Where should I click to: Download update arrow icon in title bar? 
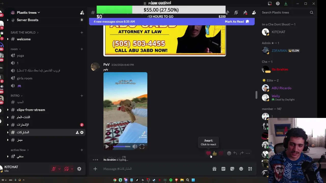(x=286, y=4)
